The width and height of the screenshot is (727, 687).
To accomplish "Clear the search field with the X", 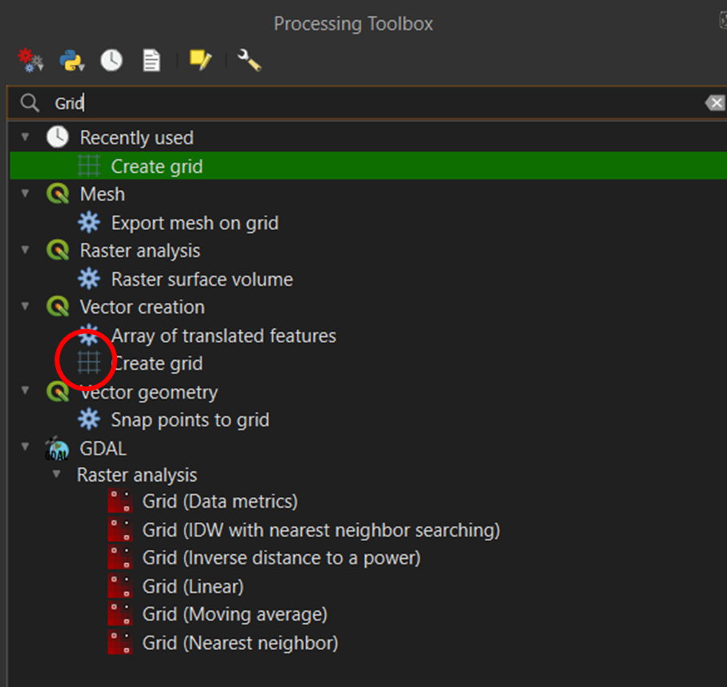I will (x=716, y=103).
